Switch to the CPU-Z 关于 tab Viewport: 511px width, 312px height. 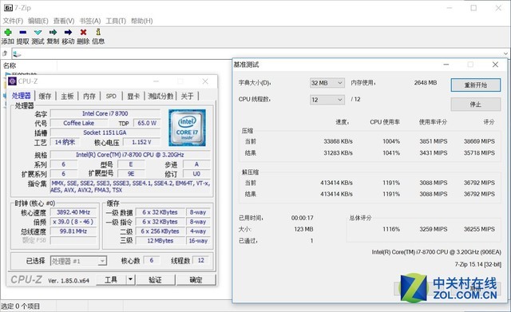pyautogui.click(x=188, y=96)
